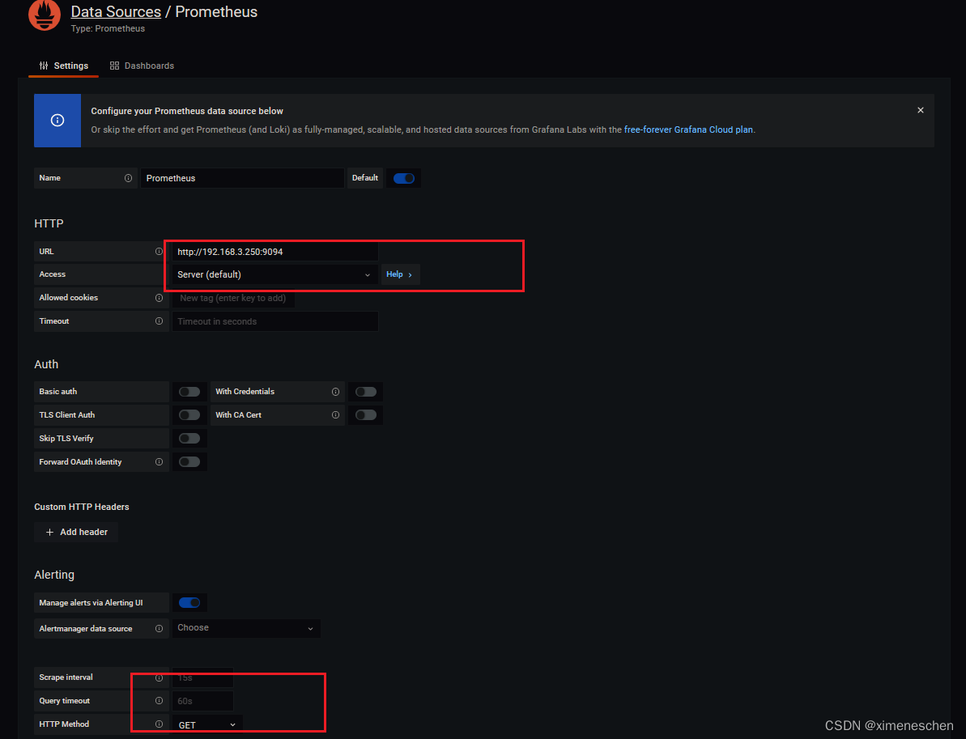Enable the Forward OAuth Identity switch
Viewport: 966px width, 739px height.
click(189, 462)
